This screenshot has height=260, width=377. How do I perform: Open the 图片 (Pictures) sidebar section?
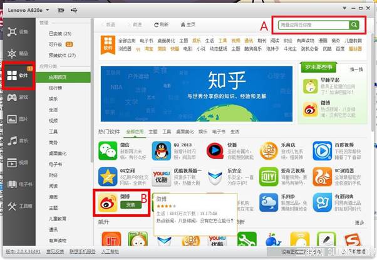[18, 119]
